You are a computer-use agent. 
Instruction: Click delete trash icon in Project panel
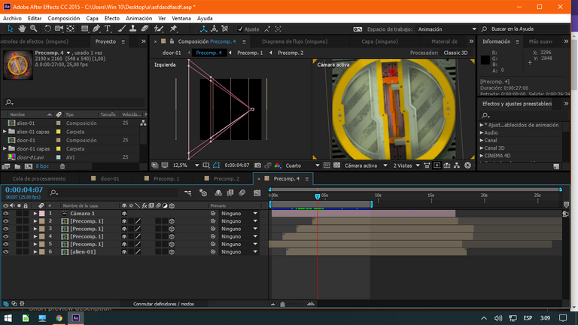pyautogui.click(x=62, y=166)
